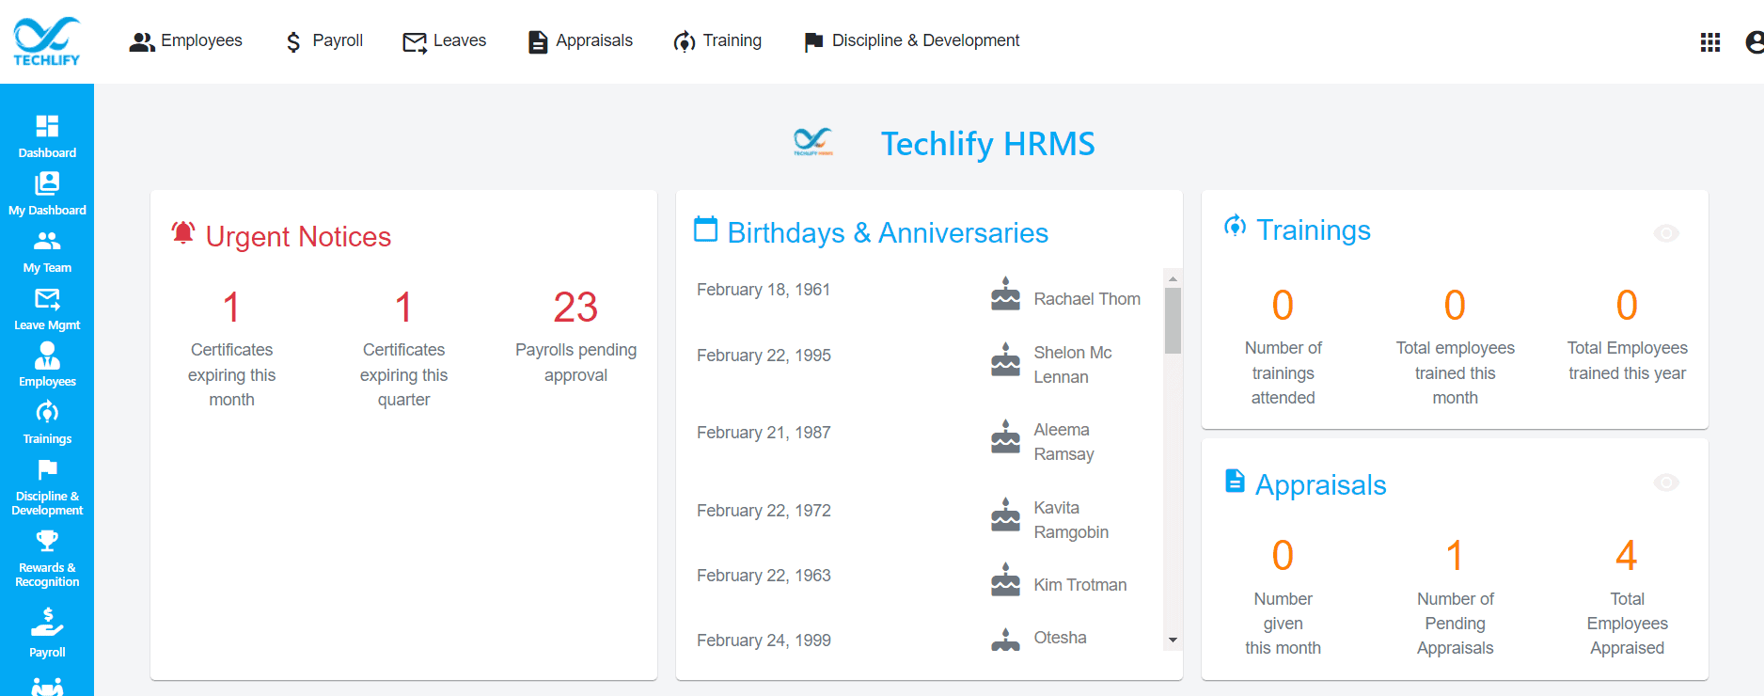The height and width of the screenshot is (696, 1764).
Task: Click the birthdays list scroll-up arrow
Action: [1173, 278]
